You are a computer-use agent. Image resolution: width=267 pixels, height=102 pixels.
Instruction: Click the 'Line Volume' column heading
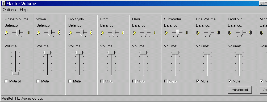click(206, 19)
